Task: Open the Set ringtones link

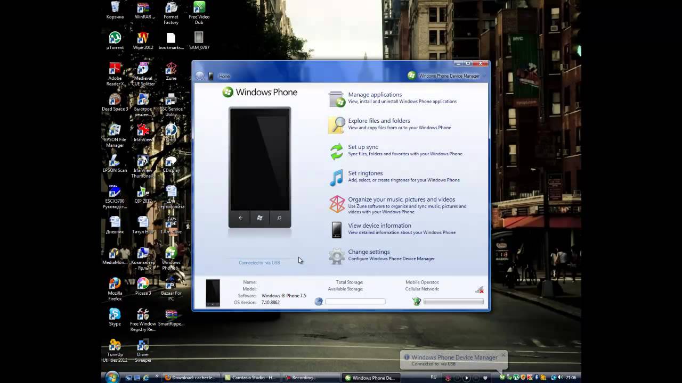Action: [366, 173]
